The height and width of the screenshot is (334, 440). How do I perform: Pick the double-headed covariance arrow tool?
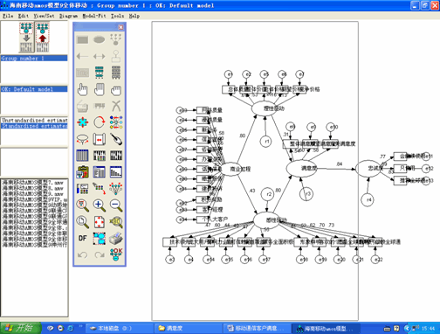click(100, 56)
